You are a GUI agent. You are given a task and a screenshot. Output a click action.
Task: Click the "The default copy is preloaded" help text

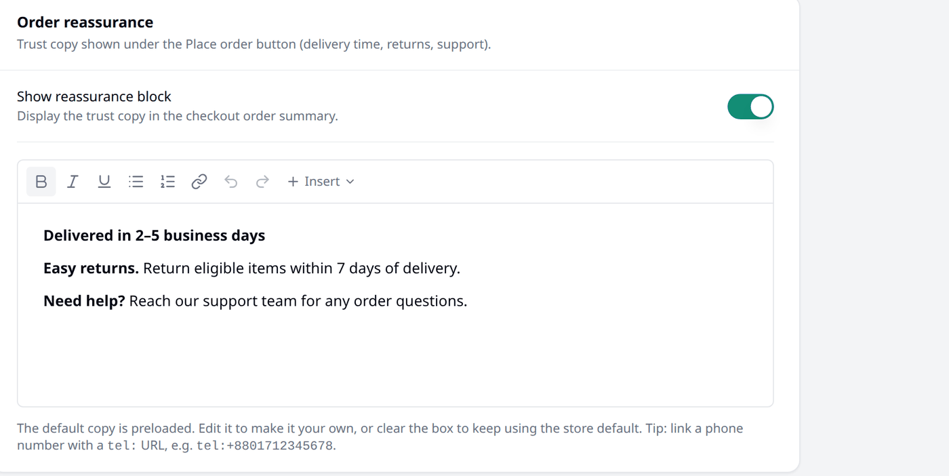tap(380, 437)
